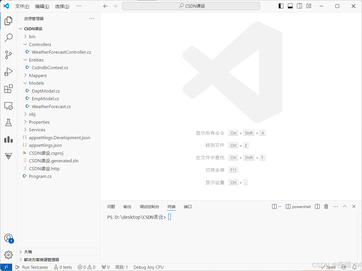Click the downward triangle icon in activity bar
Viewport: 362px width, 271px height.
click(x=8, y=156)
